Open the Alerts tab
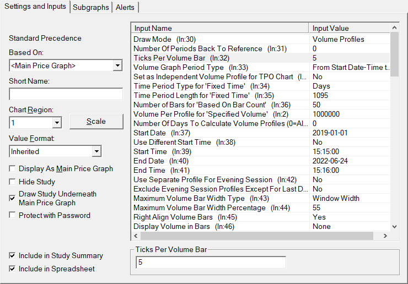 coord(125,7)
